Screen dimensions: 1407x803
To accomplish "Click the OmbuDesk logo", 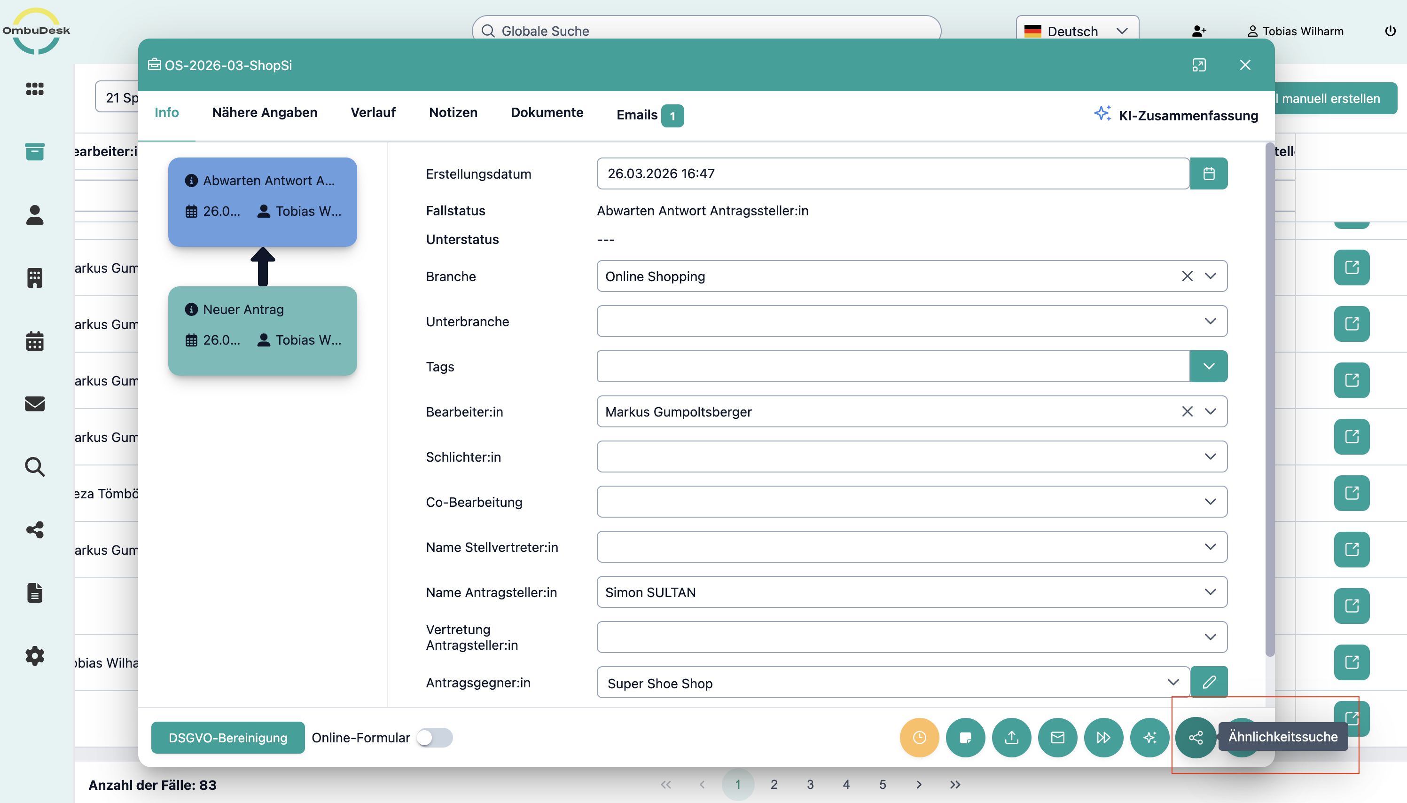I will click(36, 31).
